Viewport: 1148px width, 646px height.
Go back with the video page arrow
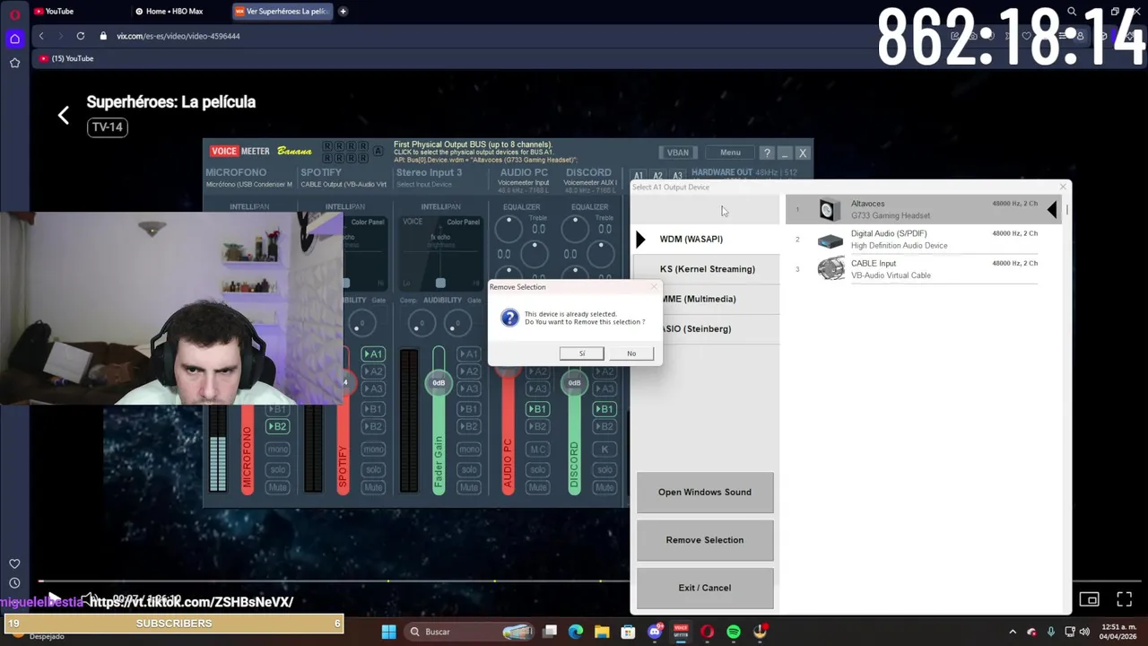tap(63, 115)
